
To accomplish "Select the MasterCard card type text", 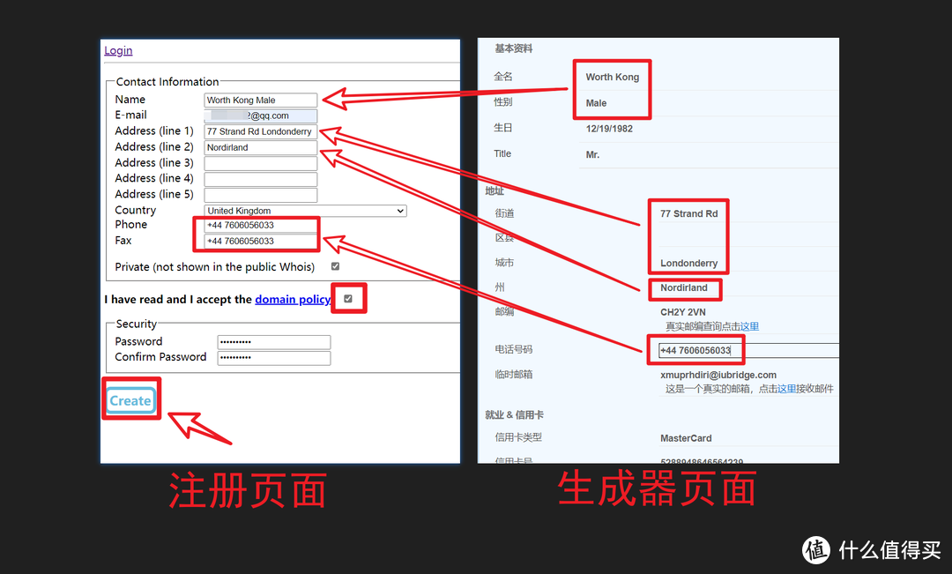I will (x=686, y=438).
